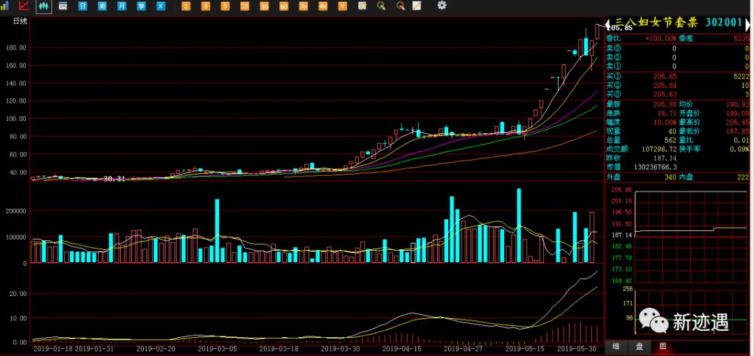
Task: Click the stock code 302001
Action: click(x=724, y=22)
